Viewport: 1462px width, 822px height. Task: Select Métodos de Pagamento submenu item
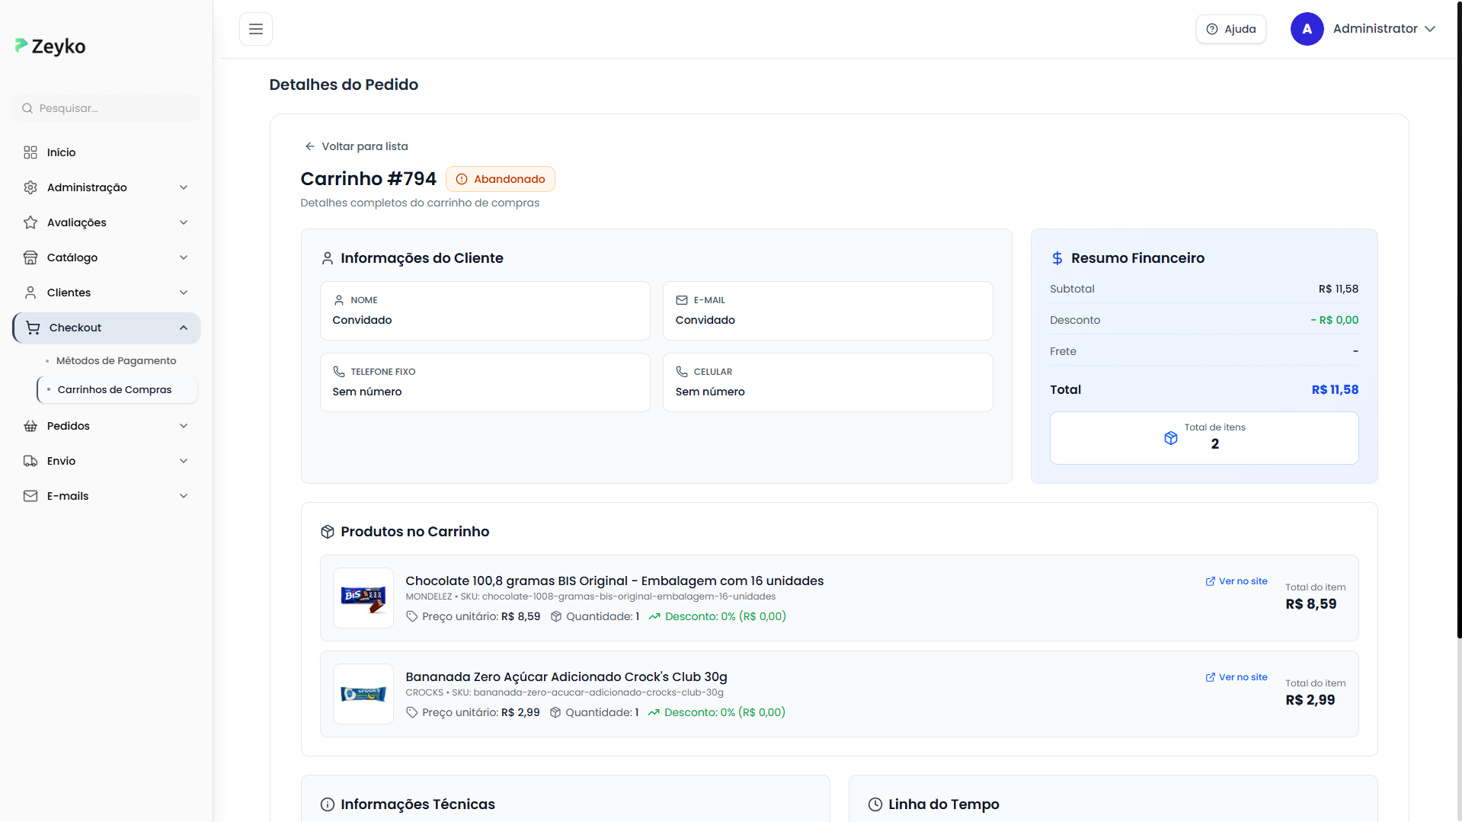(116, 361)
